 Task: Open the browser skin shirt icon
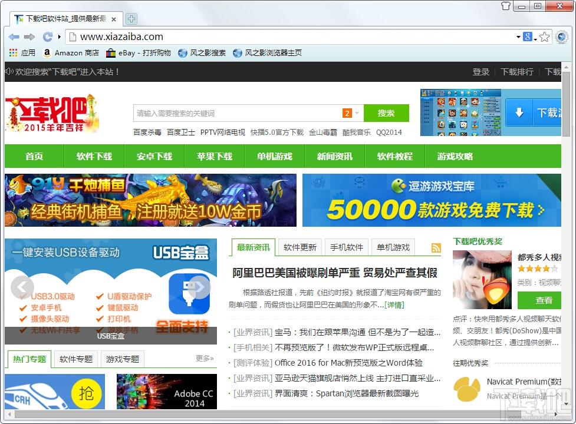(x=506, y=5)
